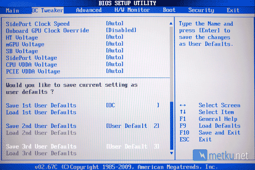255x170 pixels.
Task: Select the mGPU Voltage setting
Action: click(25, 44)
